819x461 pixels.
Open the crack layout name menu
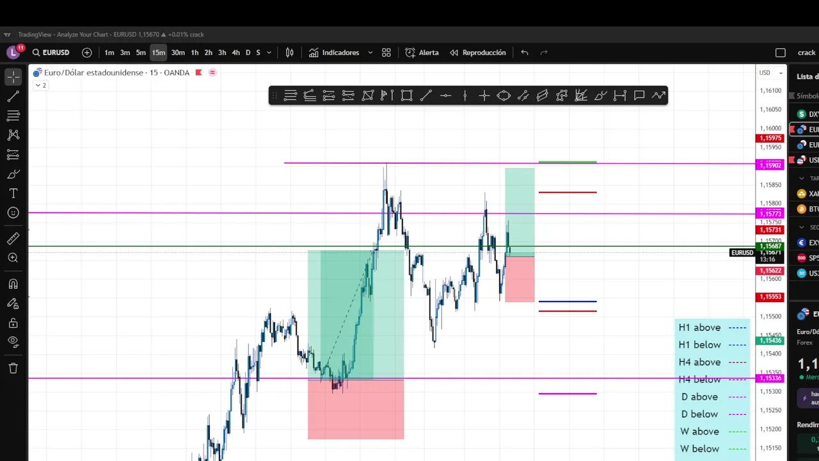[x=806, y=53]
